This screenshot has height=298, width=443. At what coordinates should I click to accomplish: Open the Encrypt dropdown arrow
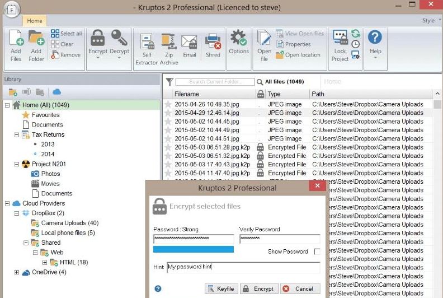98,58
